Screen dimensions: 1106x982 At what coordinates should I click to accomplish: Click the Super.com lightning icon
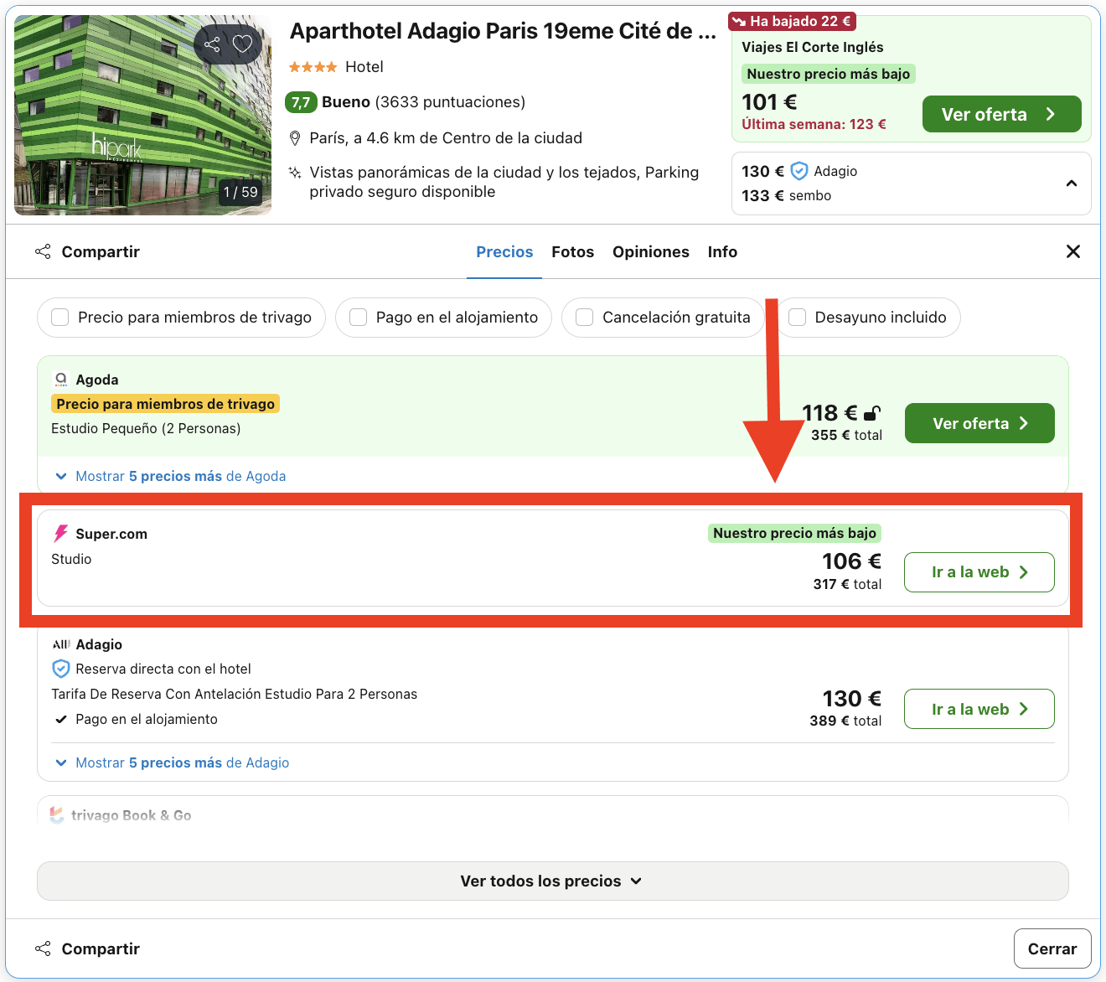click(59, 533)
